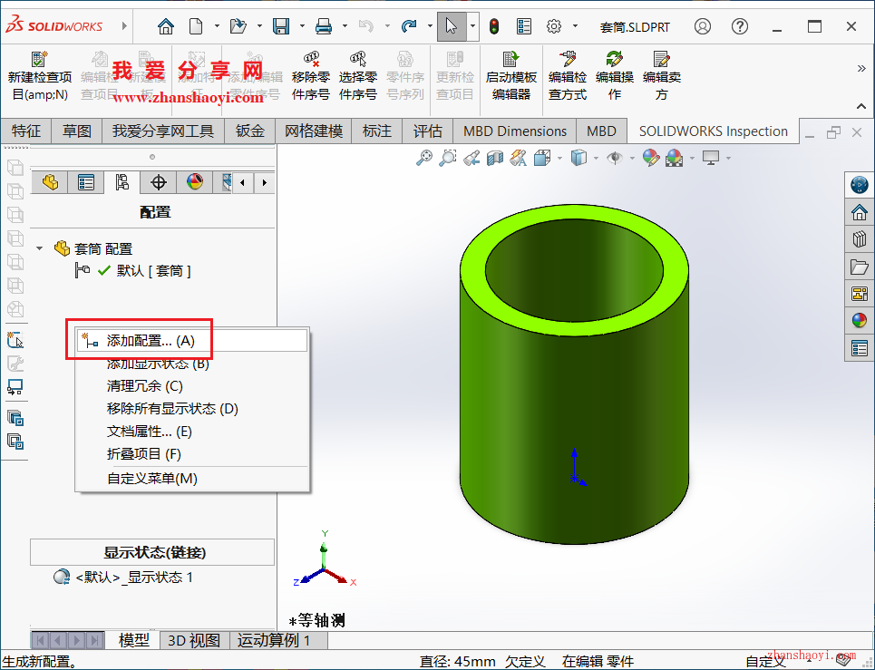Collapse the 套筒 配置 tree node

39,248
